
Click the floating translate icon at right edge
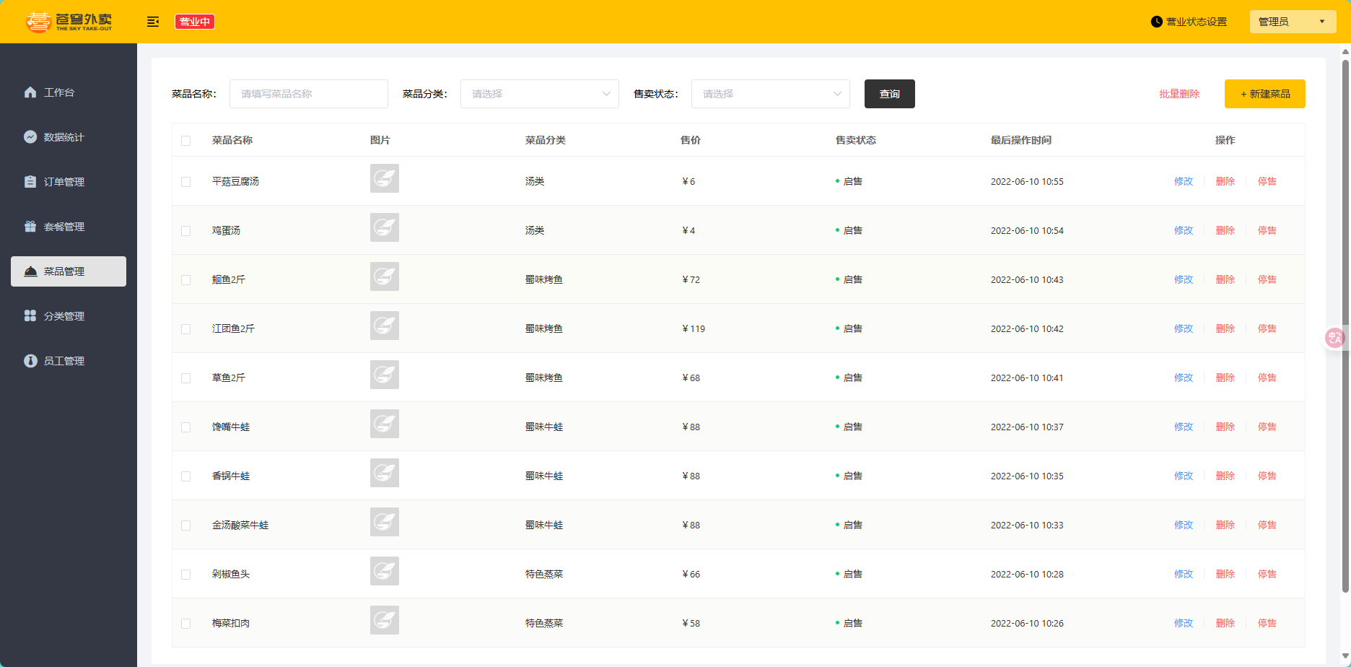(x=1334, y=338)
